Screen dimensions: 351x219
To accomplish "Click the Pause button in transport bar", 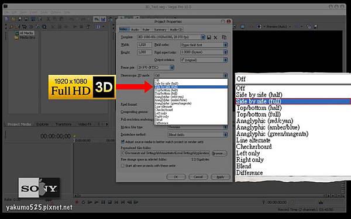I will pyautogui.click(x=103, y=202).
